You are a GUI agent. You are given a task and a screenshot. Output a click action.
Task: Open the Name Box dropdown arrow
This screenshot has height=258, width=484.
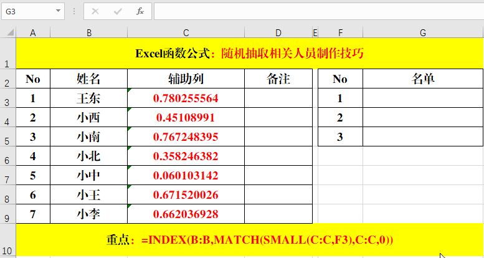click(58, 11)
